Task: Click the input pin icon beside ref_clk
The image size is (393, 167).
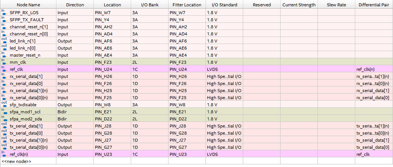Action: point(4,69)
